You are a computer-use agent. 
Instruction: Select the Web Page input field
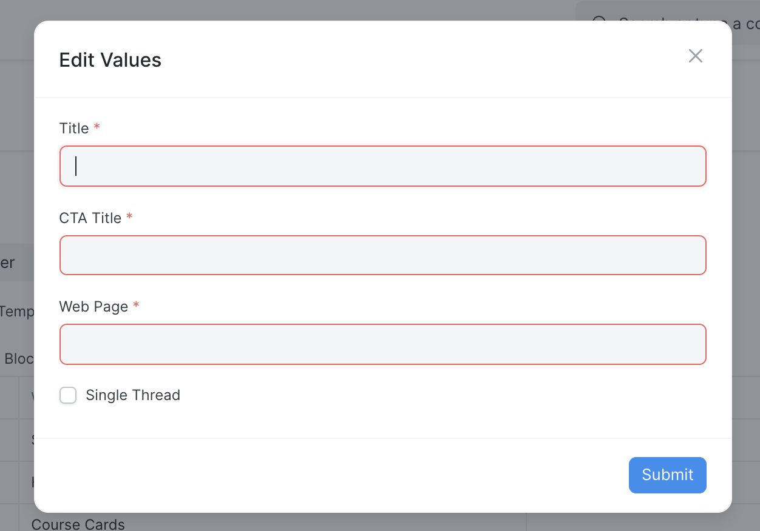[x=382, y=344]
